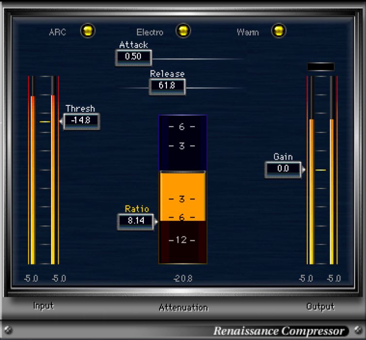Click the Attenuation caption below the meter
Screen dimensions: 366x340
pyautogui.click(x=183, y=307)
